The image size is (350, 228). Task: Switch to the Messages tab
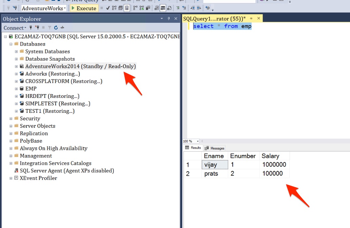pos(214,148)
